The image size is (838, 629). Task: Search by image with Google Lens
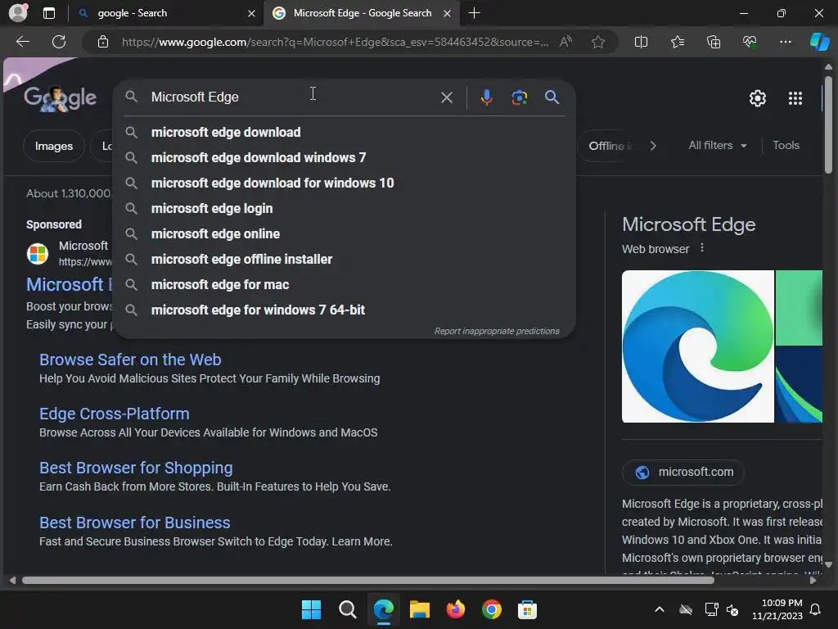pyautogui.click(x=519, y=97)
